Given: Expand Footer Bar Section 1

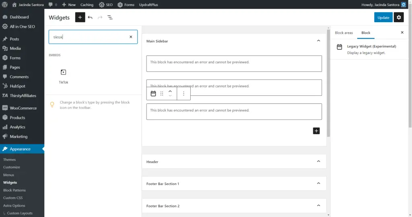Looking at the screenshot, I should pos(318,184).
